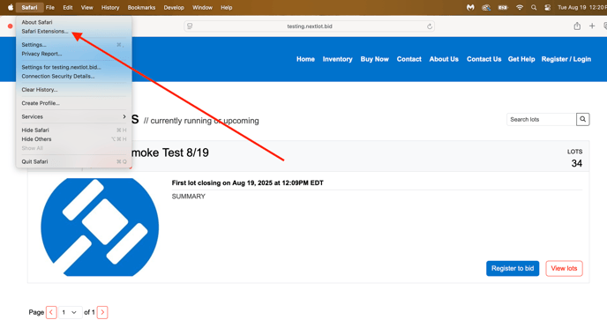This screenshot has height=320, width=607.
Task: Click the Register to bid button
Action: click(x=513, y=268)
